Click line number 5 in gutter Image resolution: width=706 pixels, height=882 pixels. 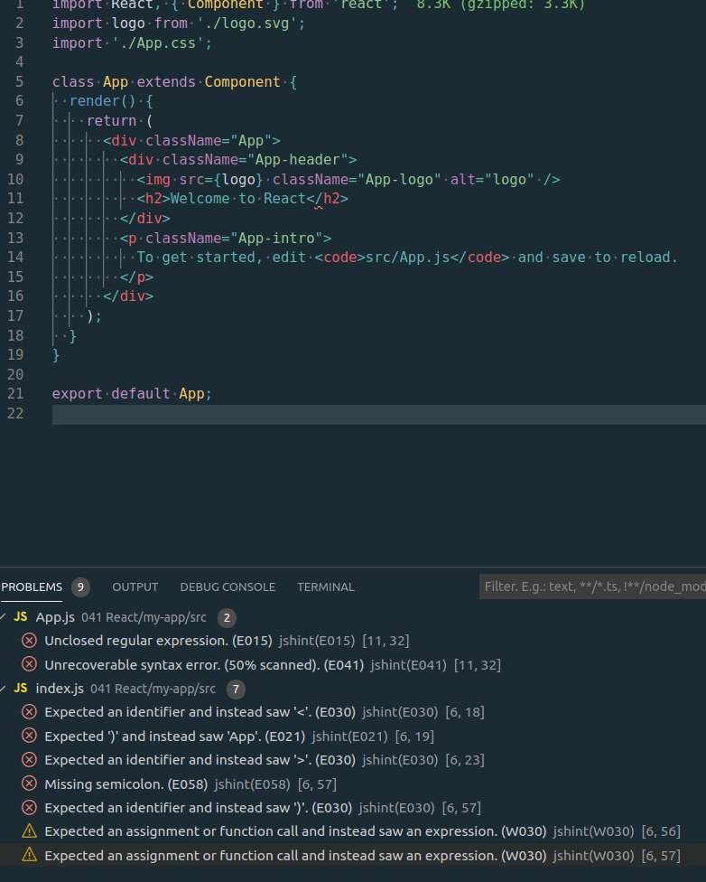click(x=20, y=81)
